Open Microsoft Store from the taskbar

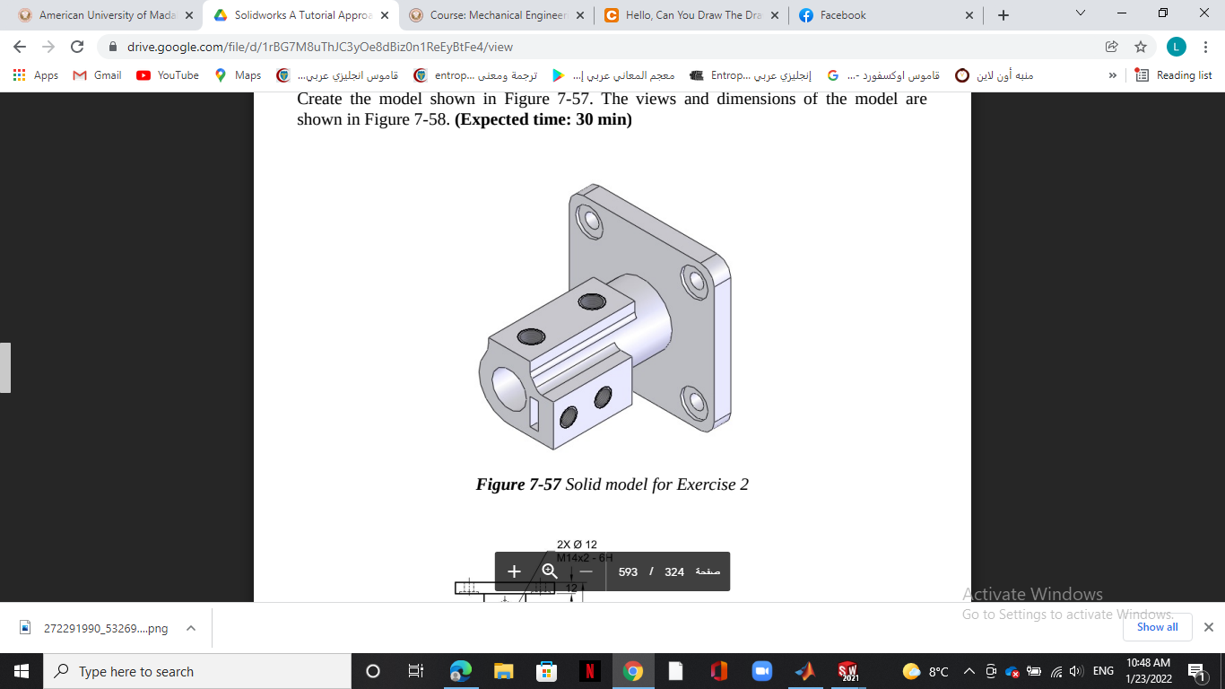point(546,671)
